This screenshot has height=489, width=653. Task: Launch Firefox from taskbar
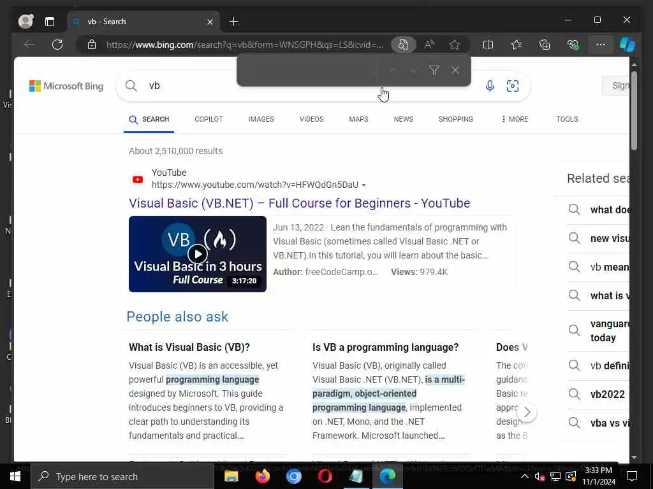click(262, 476)
